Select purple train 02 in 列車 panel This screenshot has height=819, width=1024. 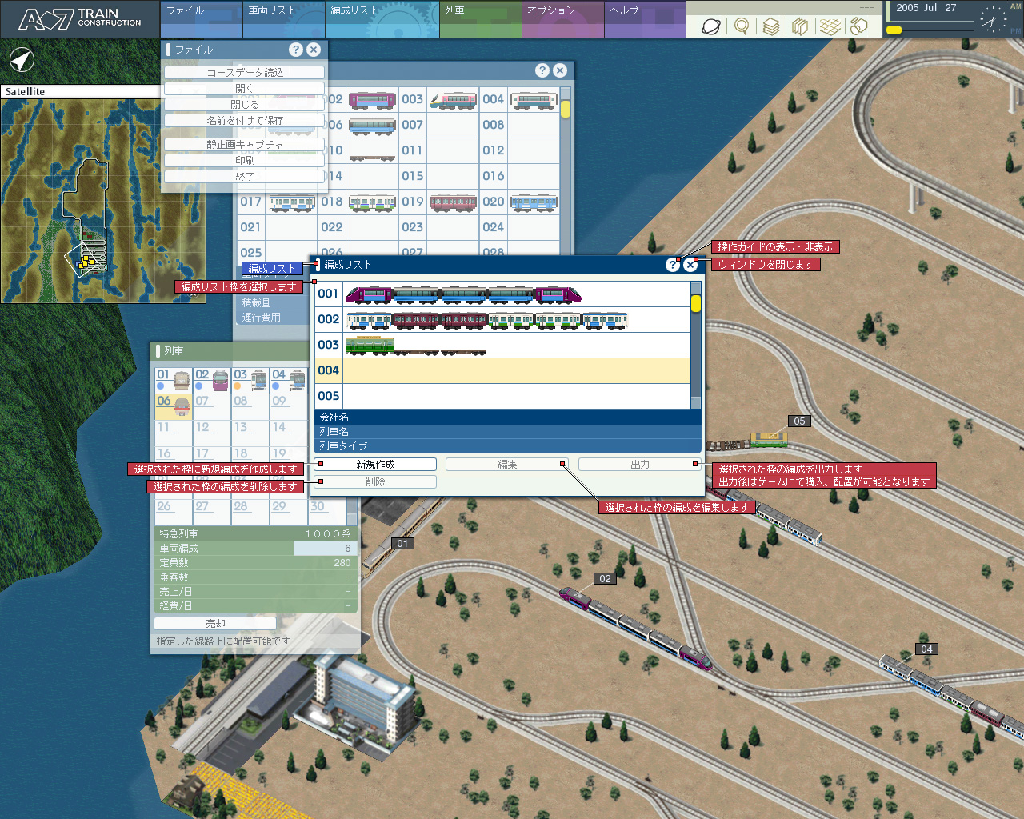(212, 380)
